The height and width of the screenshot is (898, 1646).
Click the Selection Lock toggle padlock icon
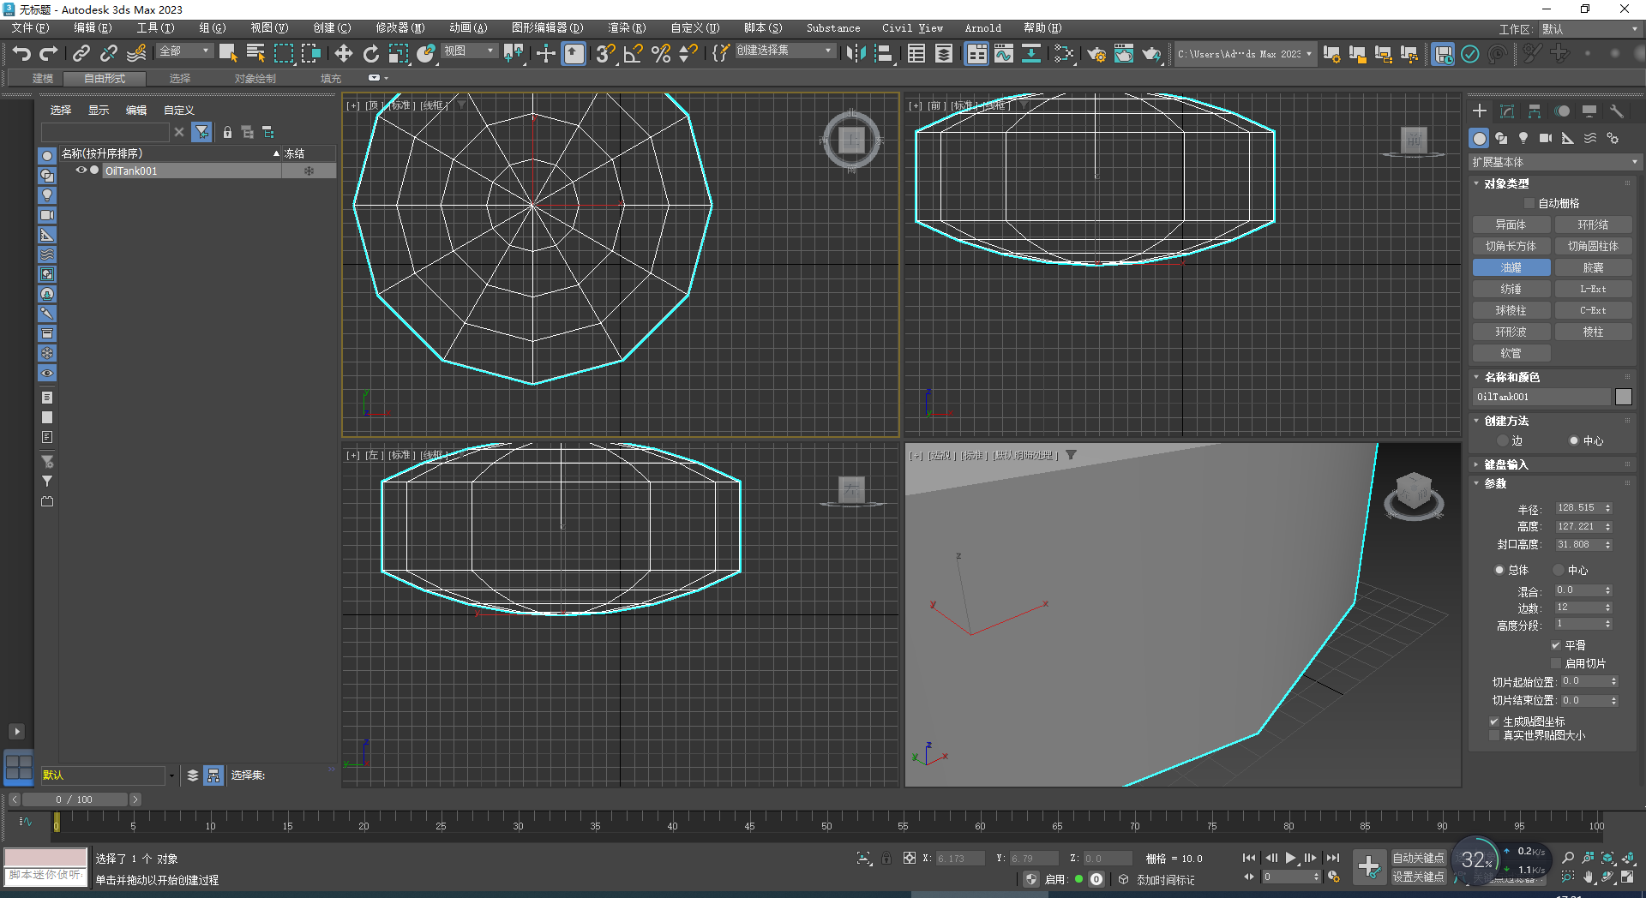pos(886,858)
